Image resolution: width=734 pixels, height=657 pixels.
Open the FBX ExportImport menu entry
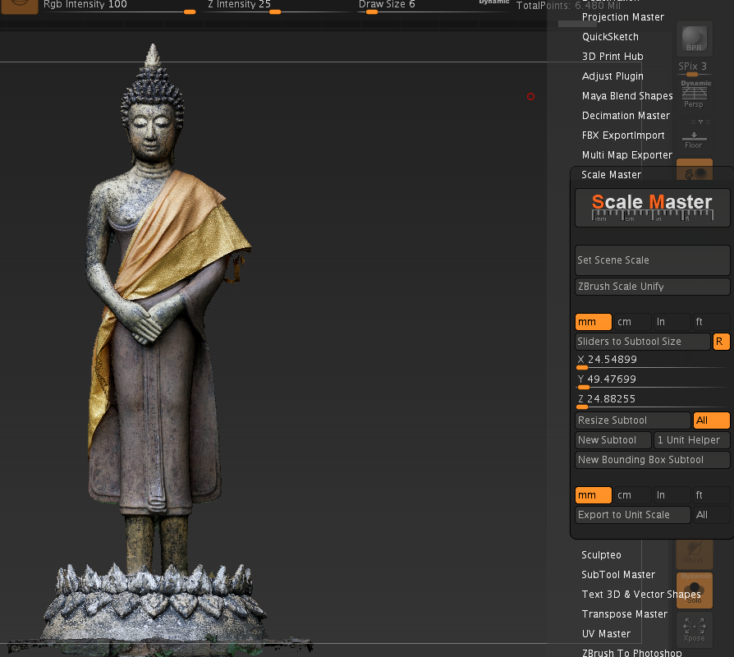(x=623, y=136)
